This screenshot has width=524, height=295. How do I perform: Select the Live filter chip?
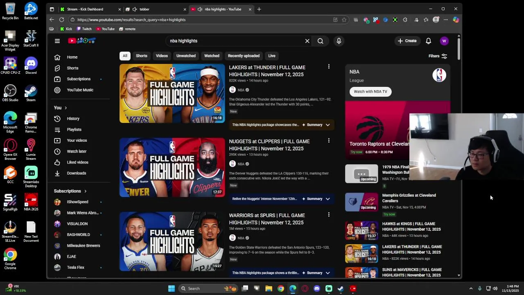[272, 56]
